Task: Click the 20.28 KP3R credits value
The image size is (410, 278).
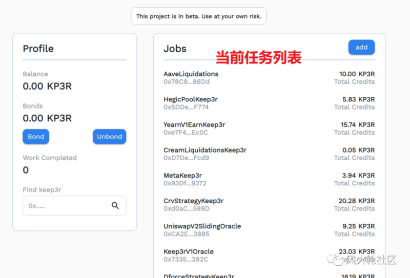Action: click(357, 201)
